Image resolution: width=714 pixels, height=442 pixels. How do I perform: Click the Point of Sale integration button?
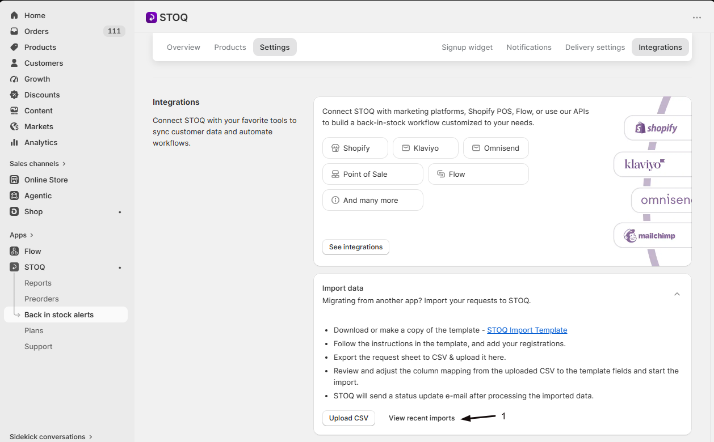373,174
